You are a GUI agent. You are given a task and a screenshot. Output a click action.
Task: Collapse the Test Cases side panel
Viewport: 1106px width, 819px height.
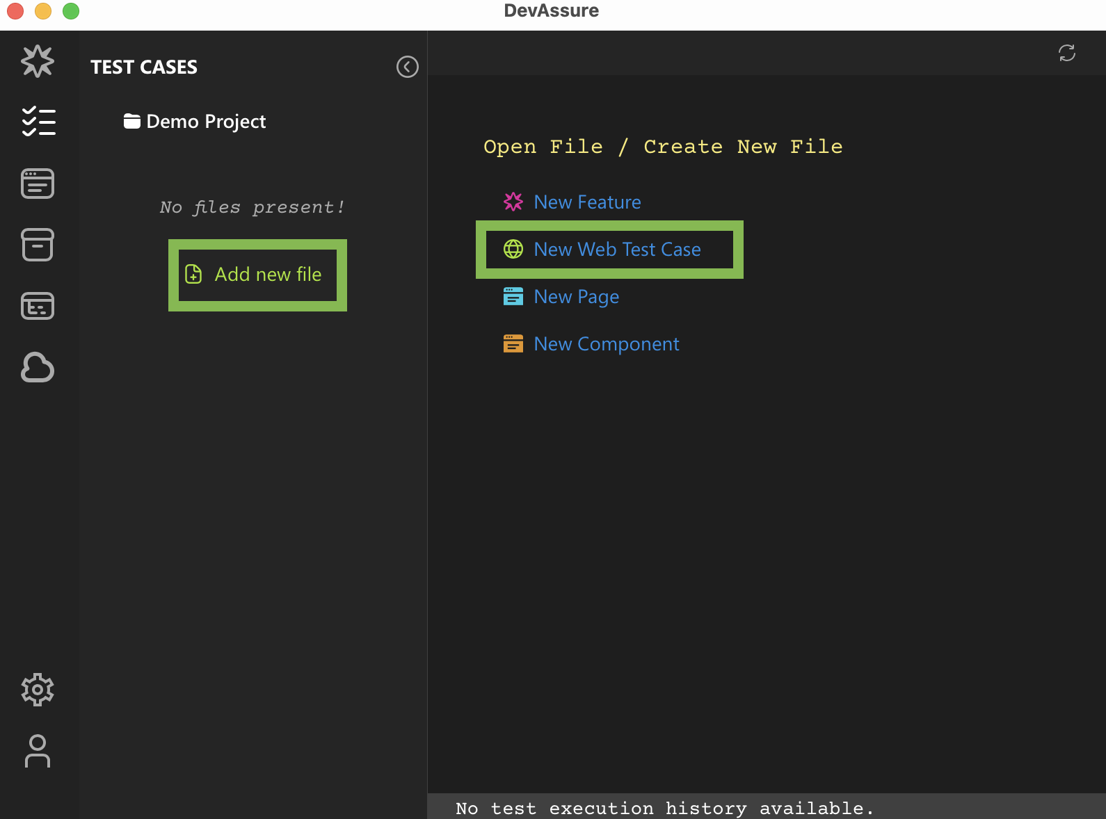tap(407, 67)
